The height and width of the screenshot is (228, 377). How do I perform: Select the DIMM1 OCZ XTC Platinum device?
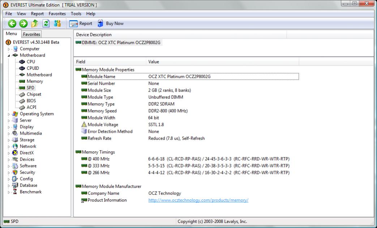point(121,43)
